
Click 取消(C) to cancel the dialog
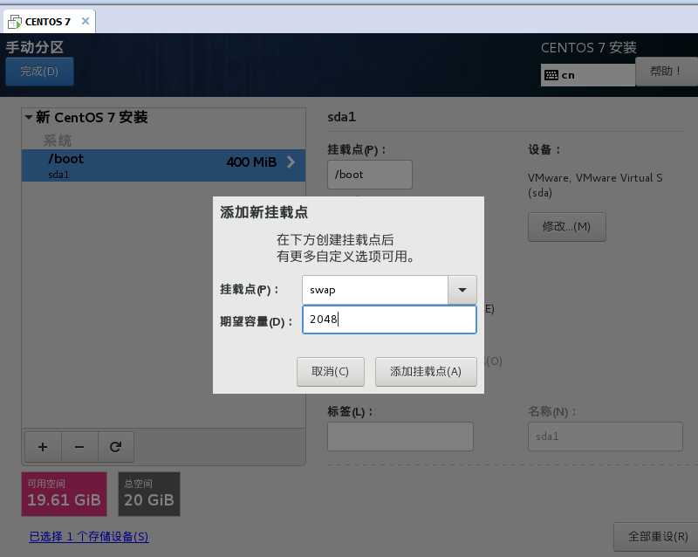[x=331, y=372]
